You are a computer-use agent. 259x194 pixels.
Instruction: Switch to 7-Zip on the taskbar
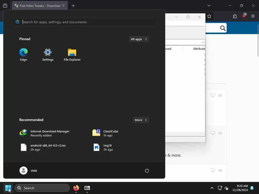(x=87, y=188)
